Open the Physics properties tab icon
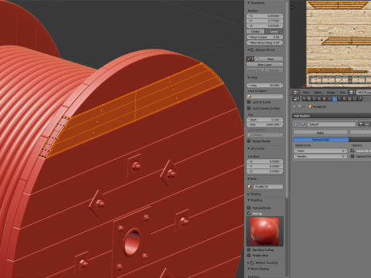Image resolution: width=371 pixels, height=278 pixels. (360, 99)
